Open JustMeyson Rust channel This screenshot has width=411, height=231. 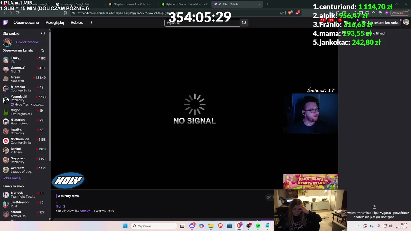point(24,204)
